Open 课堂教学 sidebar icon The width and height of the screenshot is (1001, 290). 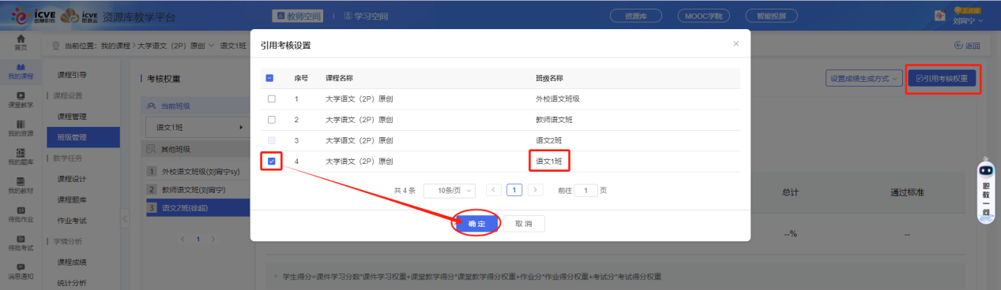(21, 99)
